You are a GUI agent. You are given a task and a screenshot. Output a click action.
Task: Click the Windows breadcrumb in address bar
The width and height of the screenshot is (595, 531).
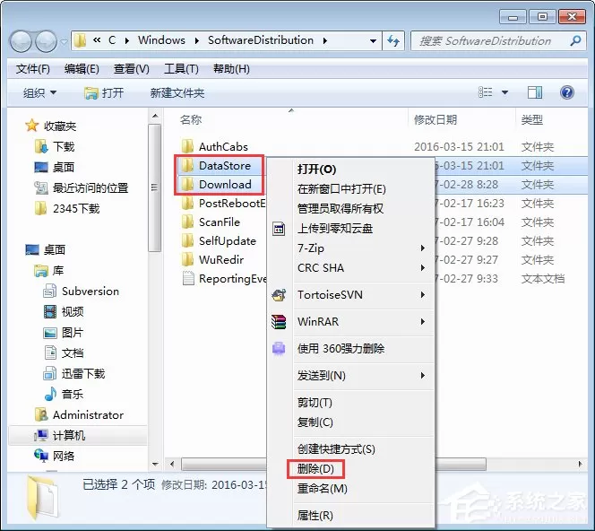[161, 40]
